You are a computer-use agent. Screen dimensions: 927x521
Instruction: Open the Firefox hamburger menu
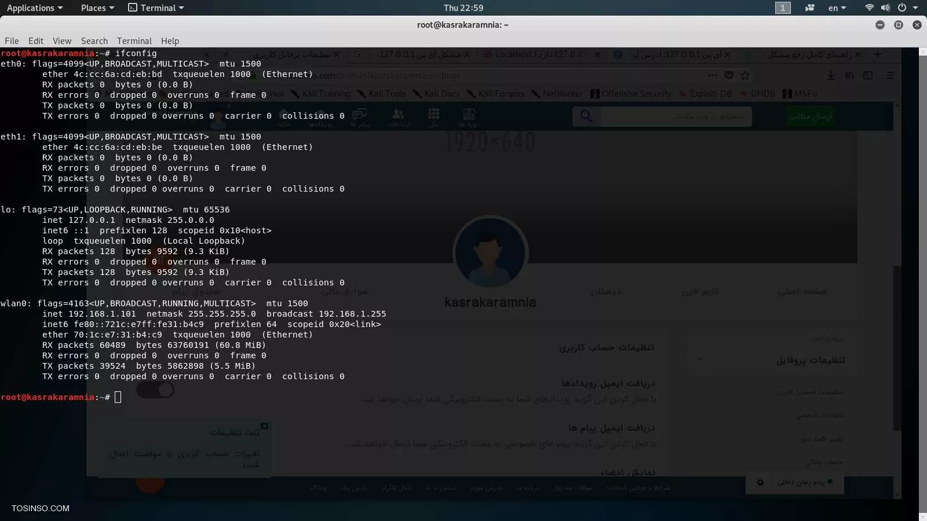tap(890, 75)
